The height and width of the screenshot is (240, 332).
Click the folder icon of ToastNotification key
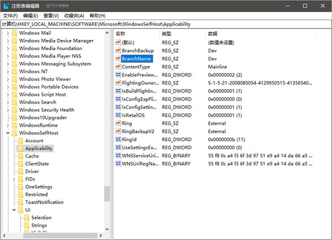[20, 202]
